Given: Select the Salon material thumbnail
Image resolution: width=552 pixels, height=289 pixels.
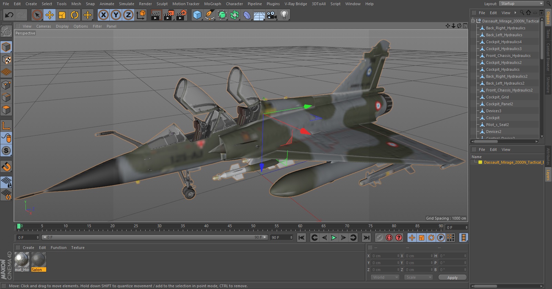Looking at the screenshot, I should (39, 260).
